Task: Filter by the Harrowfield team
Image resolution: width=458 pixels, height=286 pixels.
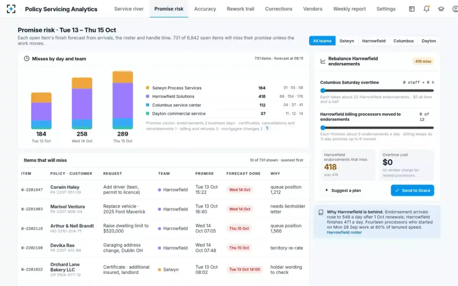Action: 374,41
